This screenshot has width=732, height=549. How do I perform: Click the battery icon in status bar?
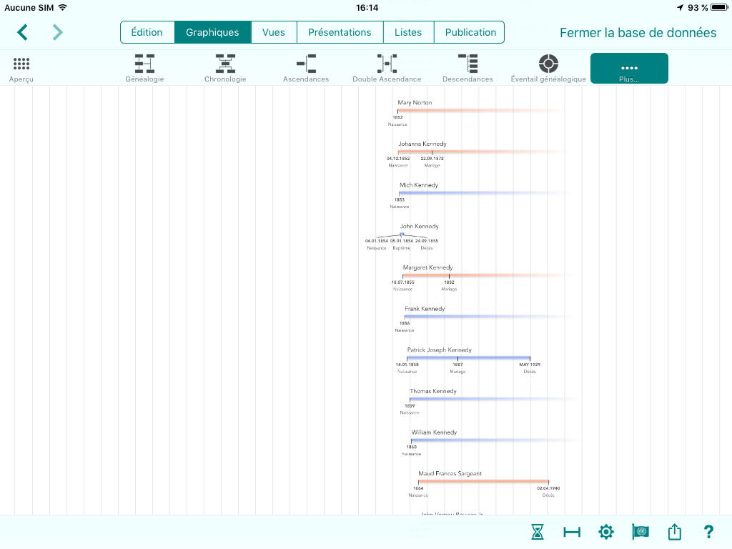719,7
